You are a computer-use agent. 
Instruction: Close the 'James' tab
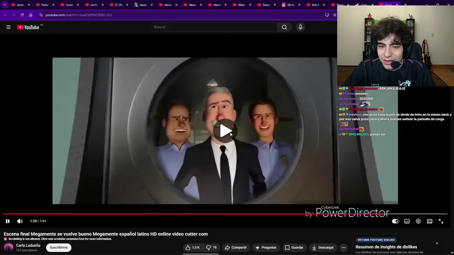(x=29, y=5)
